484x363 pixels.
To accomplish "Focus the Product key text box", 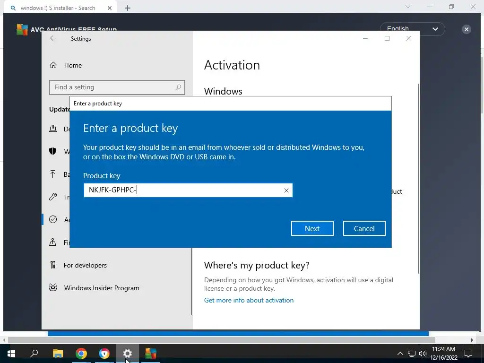I will tap(188, 190).
